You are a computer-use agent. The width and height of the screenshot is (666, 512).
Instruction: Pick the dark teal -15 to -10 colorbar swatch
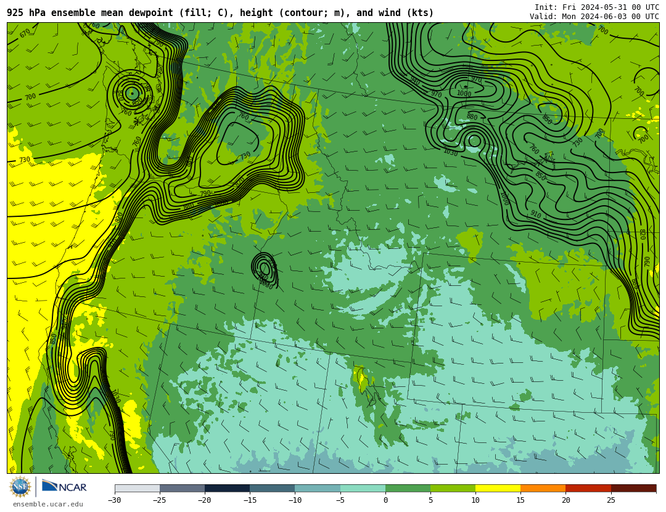(x=273, y=488)
